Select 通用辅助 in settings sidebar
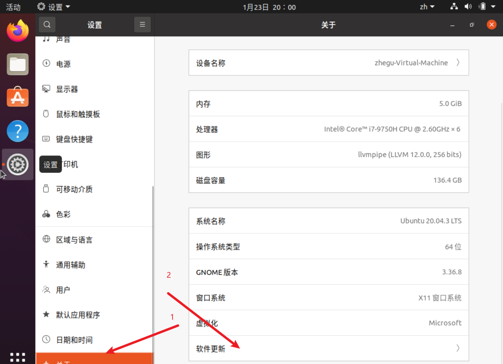503x364 pixels. coord(94,265)
